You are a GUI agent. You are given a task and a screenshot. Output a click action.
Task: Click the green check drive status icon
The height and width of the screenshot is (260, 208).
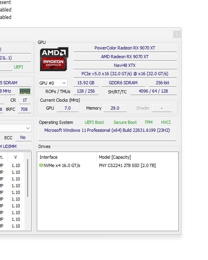click(x=41, y=165)
